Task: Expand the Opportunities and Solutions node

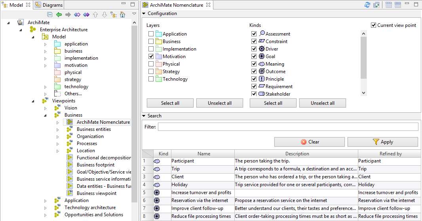Action: pyautogui.click(x=45, y=215)
